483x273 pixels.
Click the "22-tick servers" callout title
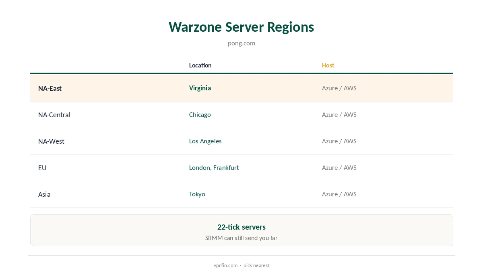click(242, 227)
